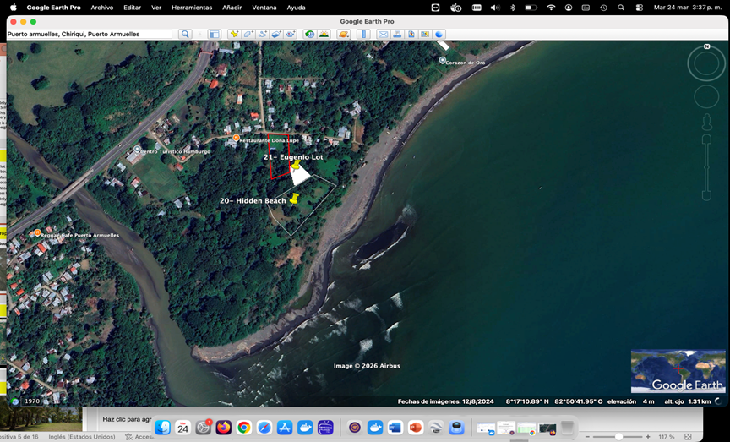The width and height of the screenshot is (730, 442).
Task: Toggle historical imagery clock button
Action: (x=309, y=34)
